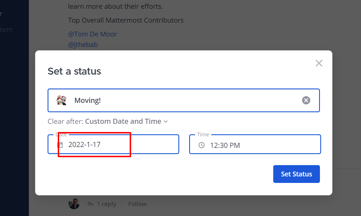Viewport: 361px width, 216px height.
Task: Click the clock icon in Time field
Action: (202, 145)
